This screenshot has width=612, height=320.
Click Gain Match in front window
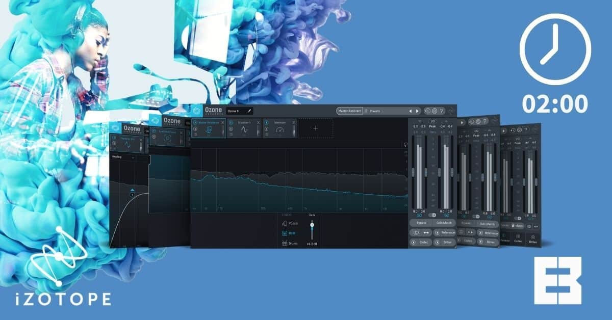(444, 223)
